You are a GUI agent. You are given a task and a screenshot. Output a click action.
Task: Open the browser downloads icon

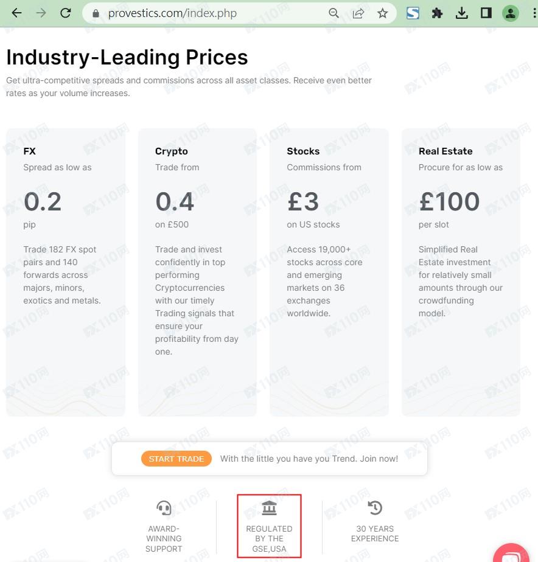462,13
